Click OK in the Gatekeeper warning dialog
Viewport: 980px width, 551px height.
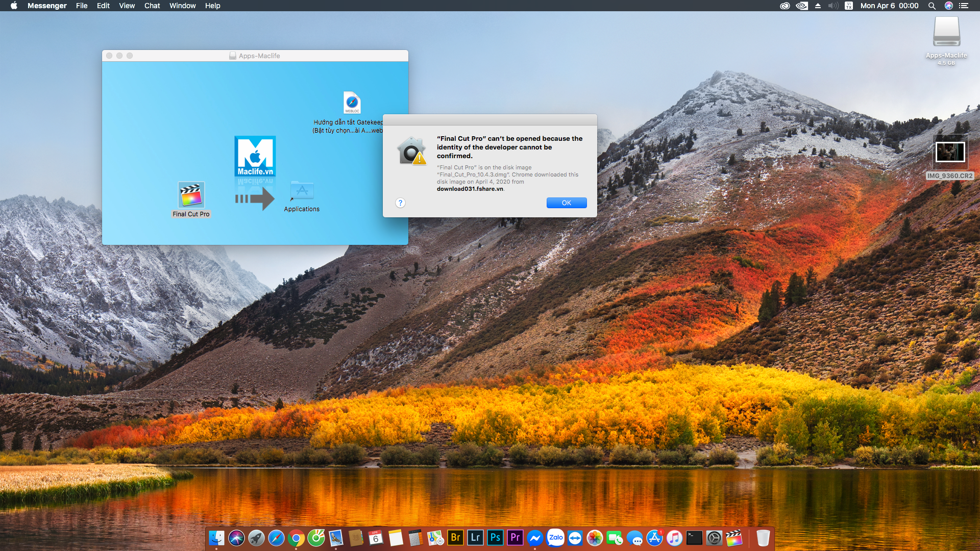point(567,203)
